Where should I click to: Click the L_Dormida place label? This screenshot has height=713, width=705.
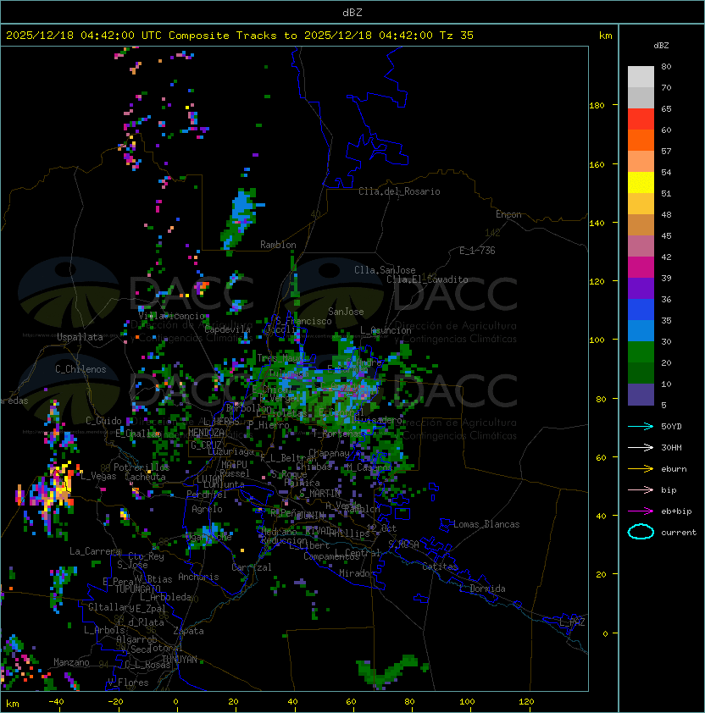click(482, 589)
